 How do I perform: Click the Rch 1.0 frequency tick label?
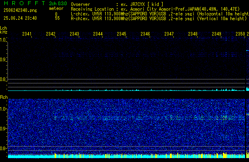[x=3, y=109]
